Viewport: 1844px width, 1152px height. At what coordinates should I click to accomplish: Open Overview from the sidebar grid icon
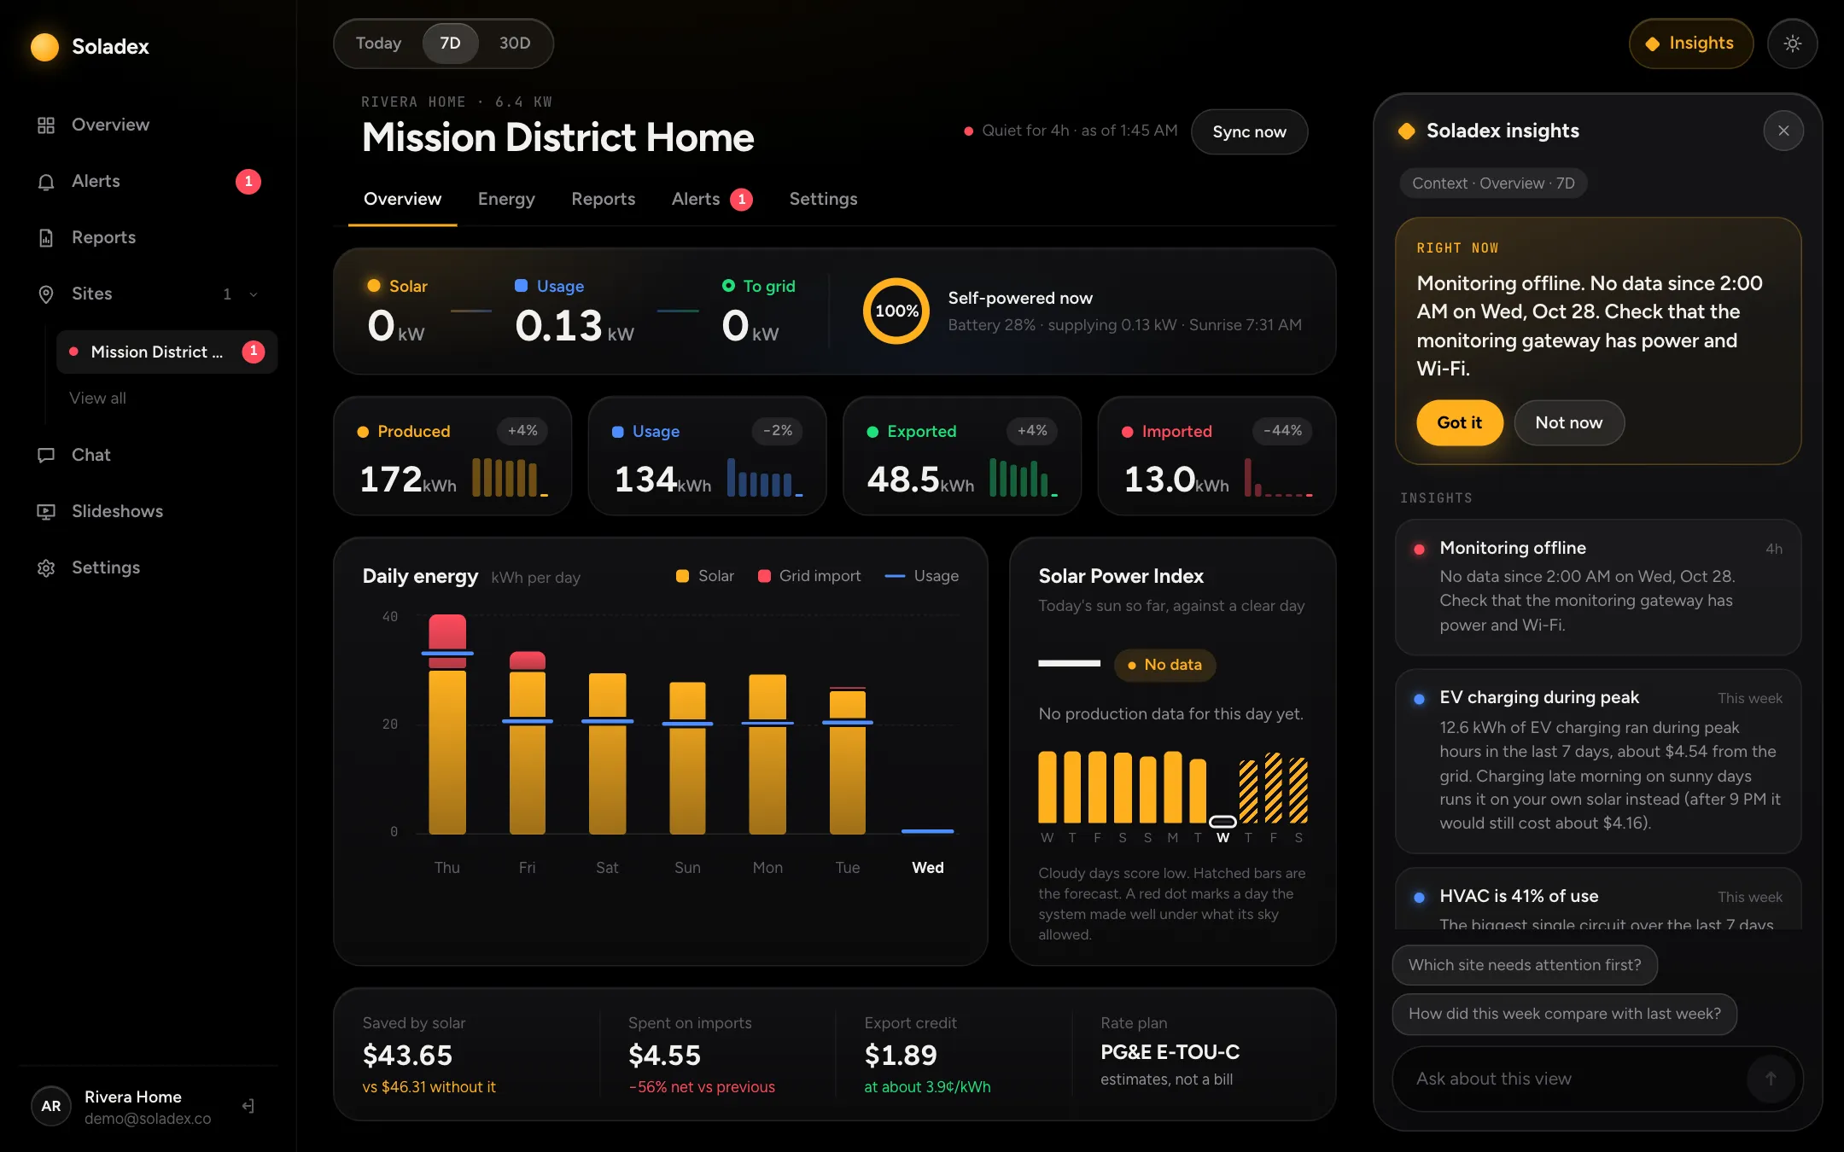pyautogui.click(x=46, y=125)
